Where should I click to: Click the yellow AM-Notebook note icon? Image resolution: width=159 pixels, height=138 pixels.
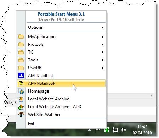click(21, 83)
